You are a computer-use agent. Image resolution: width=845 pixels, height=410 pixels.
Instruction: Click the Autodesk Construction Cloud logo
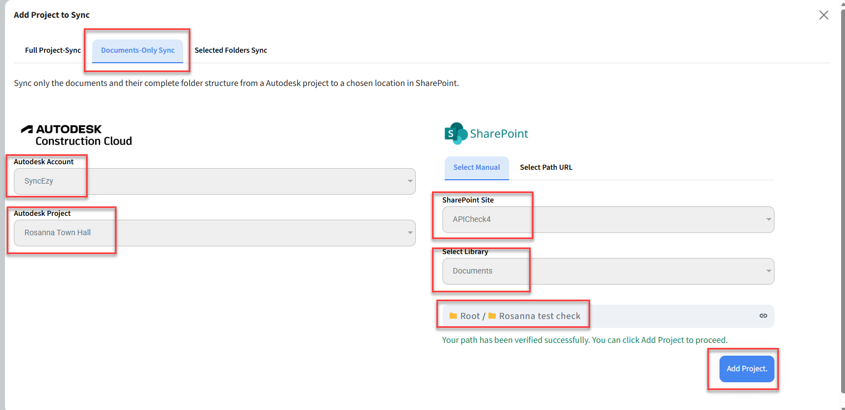[x=77, y=135]
